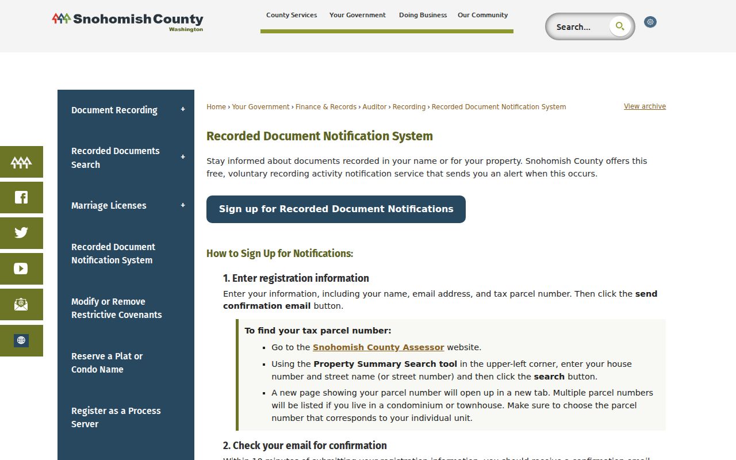Go to Your Government breadcrumb link
This screenshot has height=460, width=736.
tap(260, 107)
